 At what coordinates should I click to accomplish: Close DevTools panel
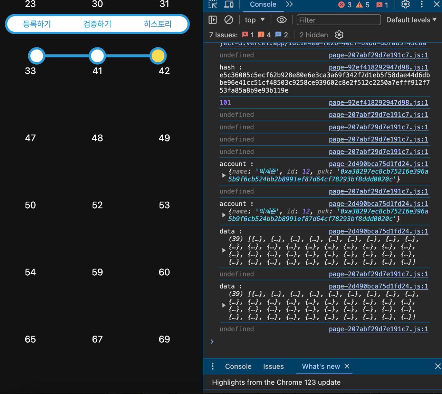pos(436,4)
